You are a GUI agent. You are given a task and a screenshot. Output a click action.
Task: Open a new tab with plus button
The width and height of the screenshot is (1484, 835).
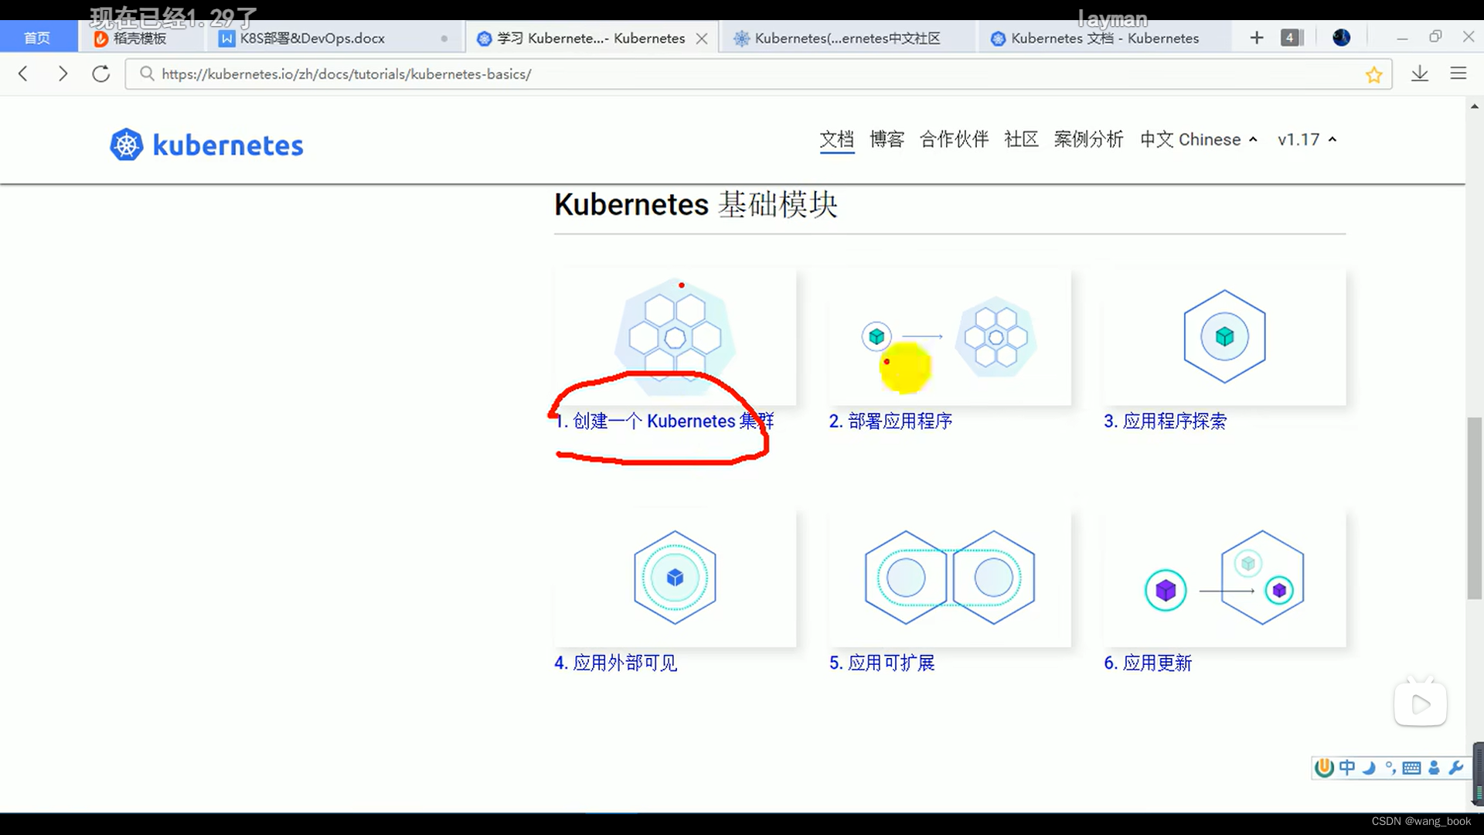pos(1257,38)
